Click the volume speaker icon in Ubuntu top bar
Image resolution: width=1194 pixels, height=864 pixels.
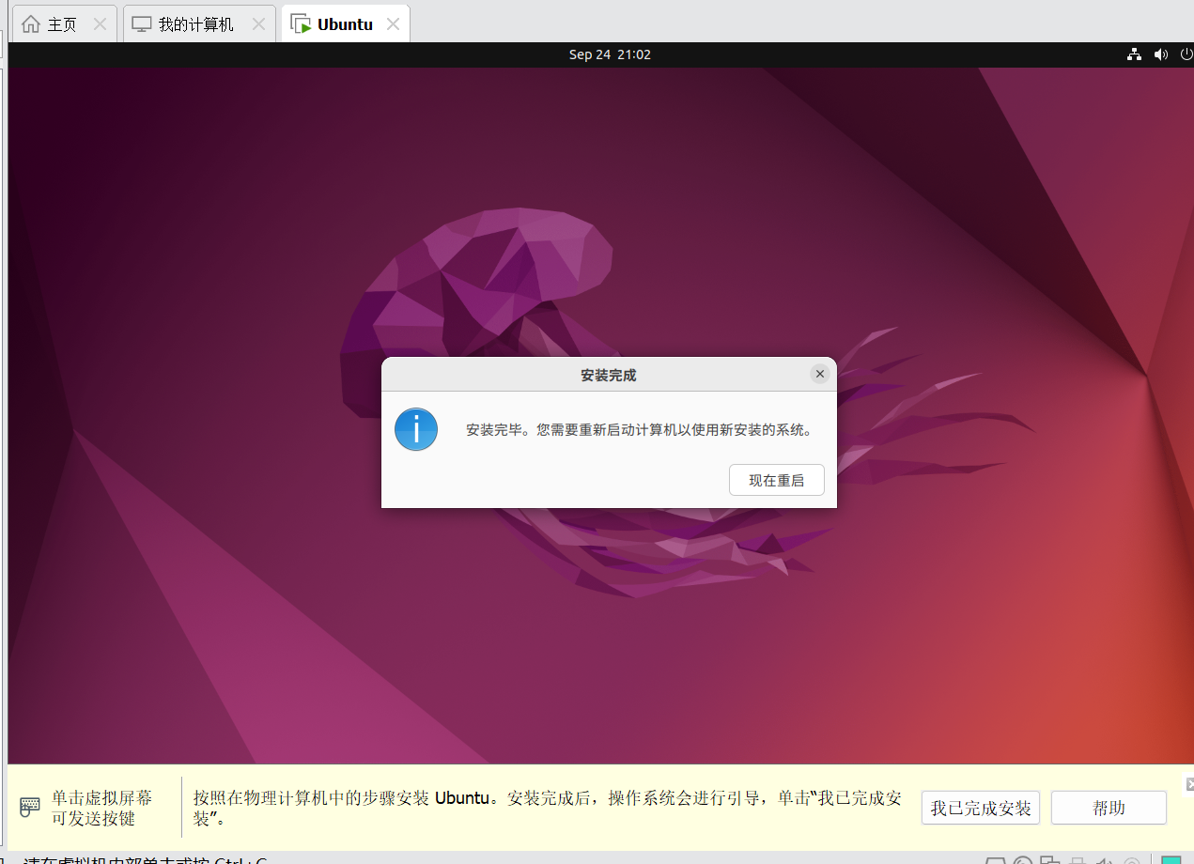[1161, 54]
